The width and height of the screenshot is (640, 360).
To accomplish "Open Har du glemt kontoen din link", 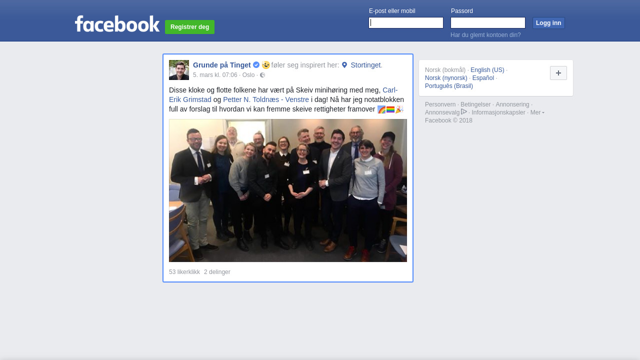I will [x=485, y=35].
